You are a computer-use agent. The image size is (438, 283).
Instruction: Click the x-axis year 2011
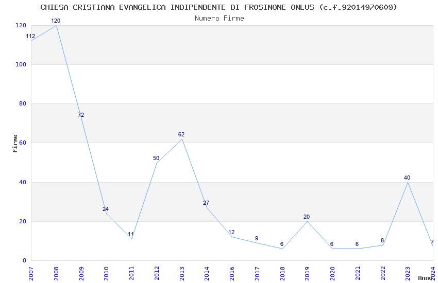pyautogui.click(x=131, y=274)
